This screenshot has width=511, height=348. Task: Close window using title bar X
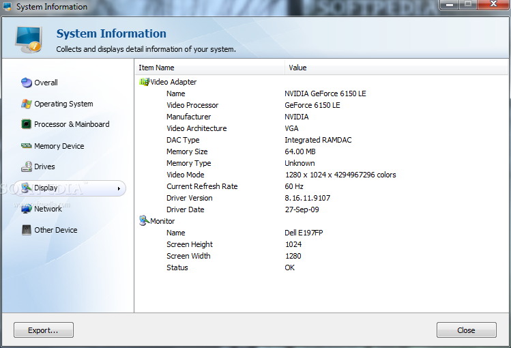pos(493,4)
